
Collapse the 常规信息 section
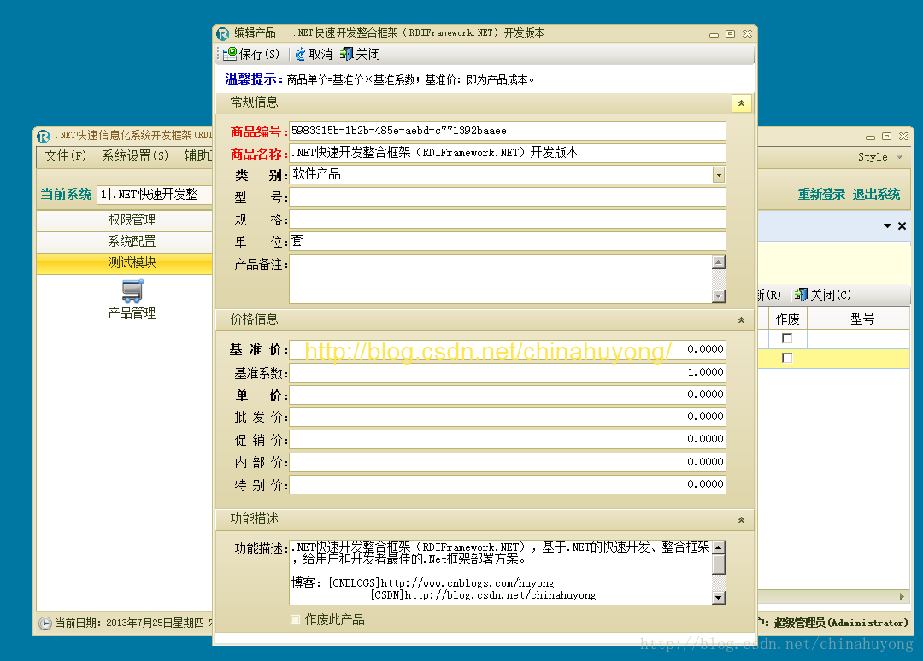click(741, 103)
